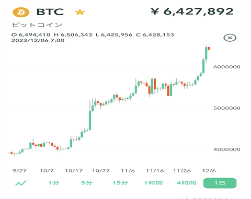The height and width of the screenshot is (199, 251).
Task: Select the 1時間 timeframe
Action: (153, 183)
